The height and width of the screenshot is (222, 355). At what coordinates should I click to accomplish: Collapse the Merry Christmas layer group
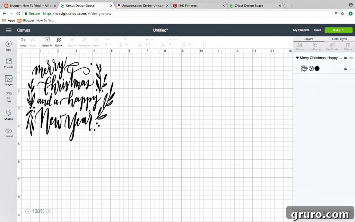297,58
